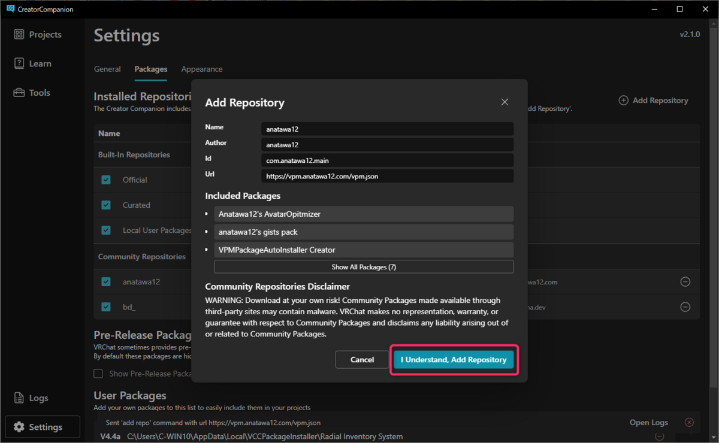Open the Logs sidebar icon

pyautogui.click(x=19, y=398)
